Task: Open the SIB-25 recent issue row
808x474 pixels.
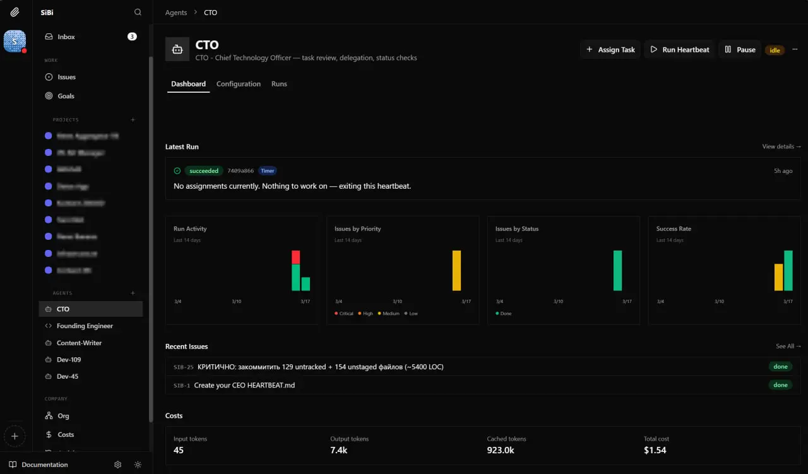Action: 321,367
